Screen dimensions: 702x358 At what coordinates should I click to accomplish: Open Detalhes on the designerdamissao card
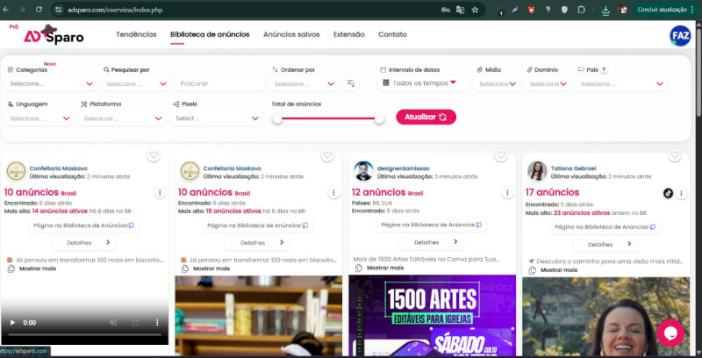432,242
